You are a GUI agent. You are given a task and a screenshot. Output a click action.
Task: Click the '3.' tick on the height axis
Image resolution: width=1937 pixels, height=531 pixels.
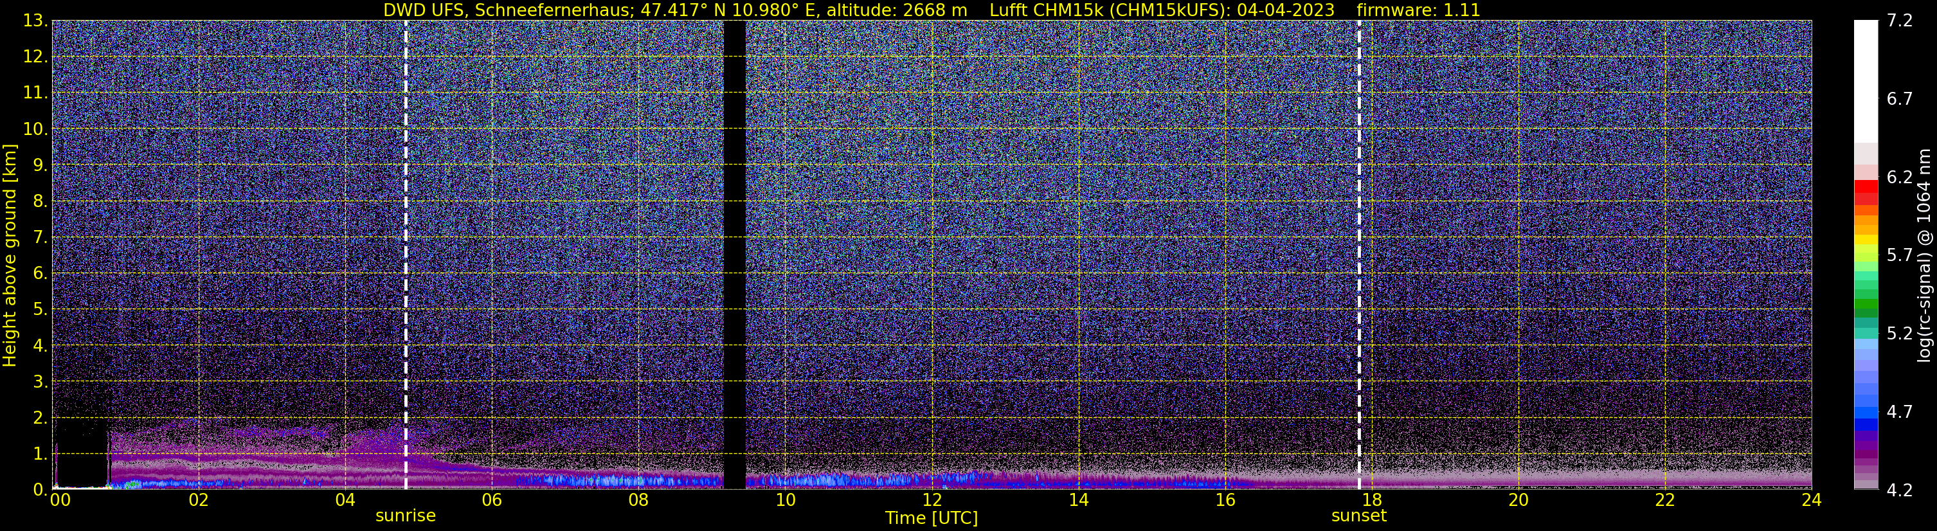point(40,382)
